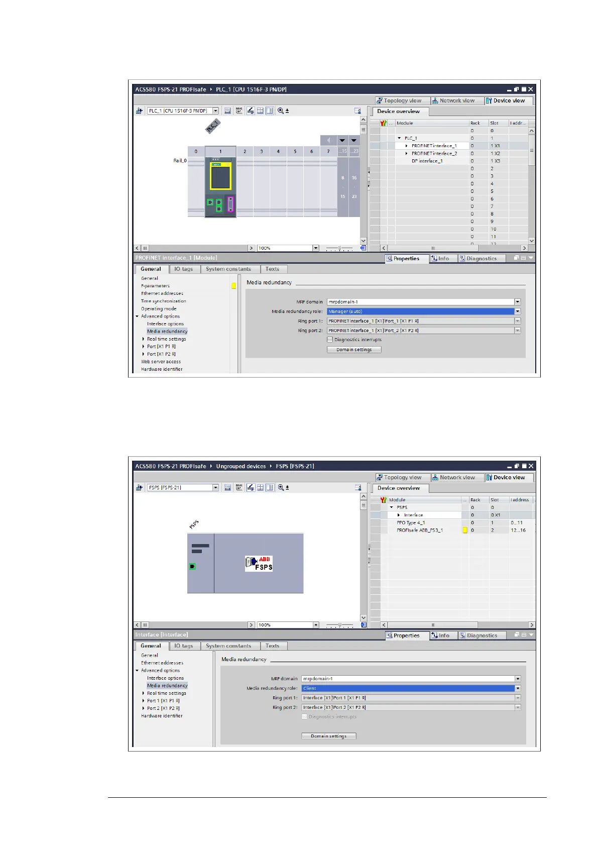The height and width of the screenshot is (846, 598).
Task: Open the 100% zoom dropdown in PLC_1 window
Action: click(x=316, y=248)
